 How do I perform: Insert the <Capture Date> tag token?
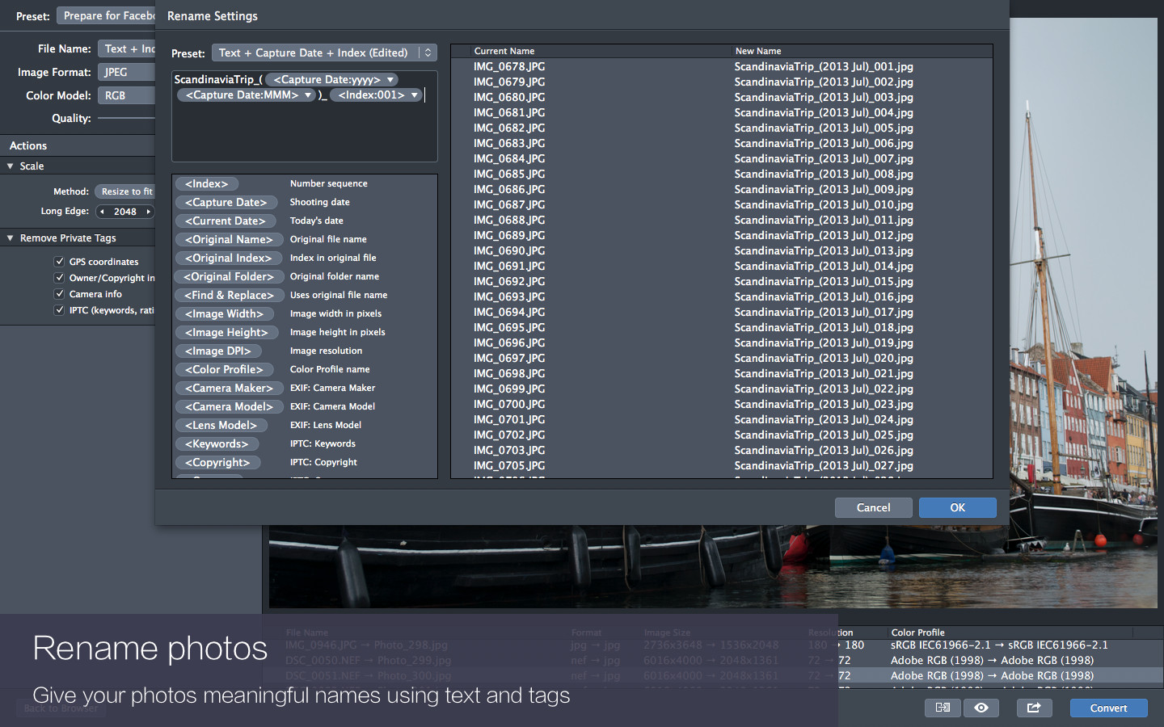(x=226, y=203)
